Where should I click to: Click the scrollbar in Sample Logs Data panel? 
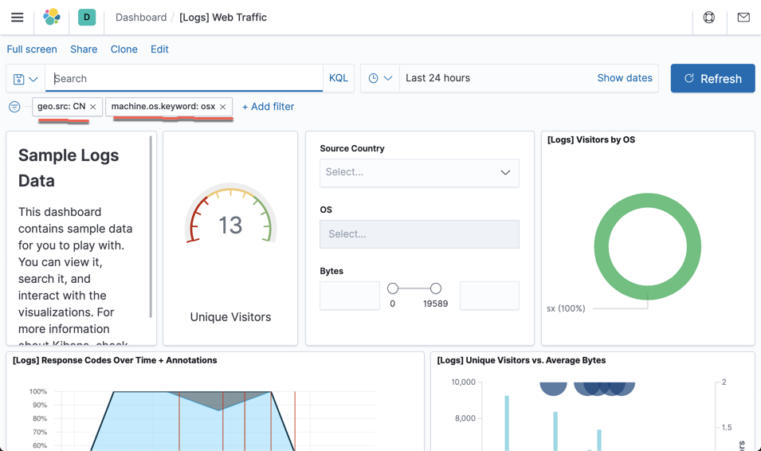[151, 227]
